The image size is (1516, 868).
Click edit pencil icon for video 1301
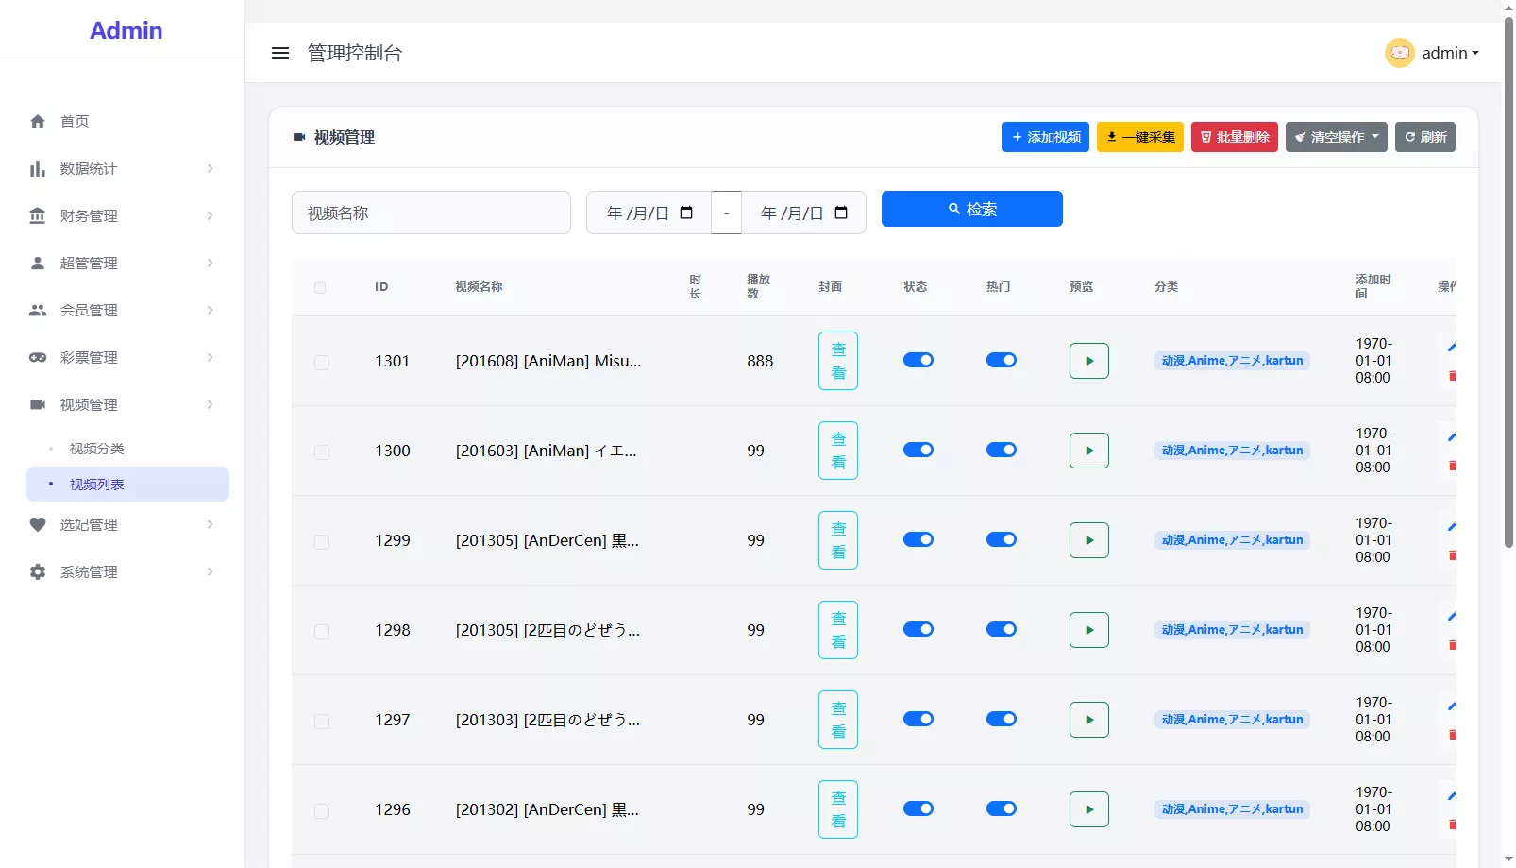pos(1451,348)
